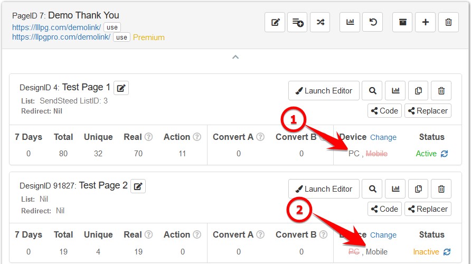Click the plus icon to add design
The width and height of the screenshot is (471, 264).
(x=426, y=22)
